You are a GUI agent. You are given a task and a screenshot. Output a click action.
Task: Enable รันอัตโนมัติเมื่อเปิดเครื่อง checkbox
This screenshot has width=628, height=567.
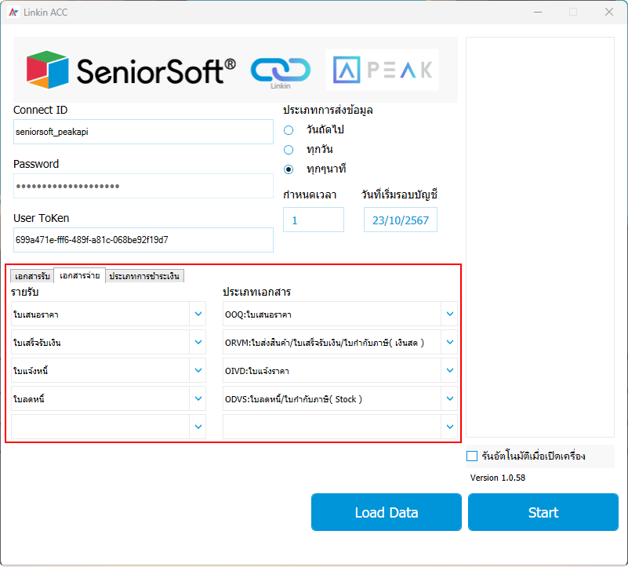pyautogui.click(x=472, y=456)
